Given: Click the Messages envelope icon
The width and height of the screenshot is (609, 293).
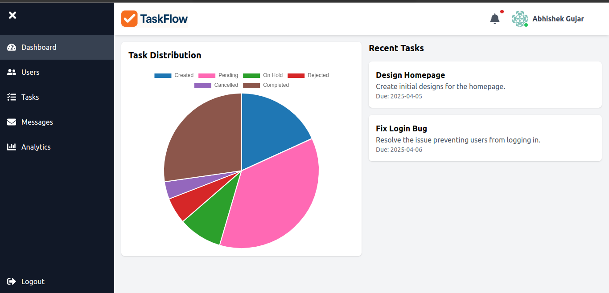Looking at the screenshot, I should pos(12,122).
